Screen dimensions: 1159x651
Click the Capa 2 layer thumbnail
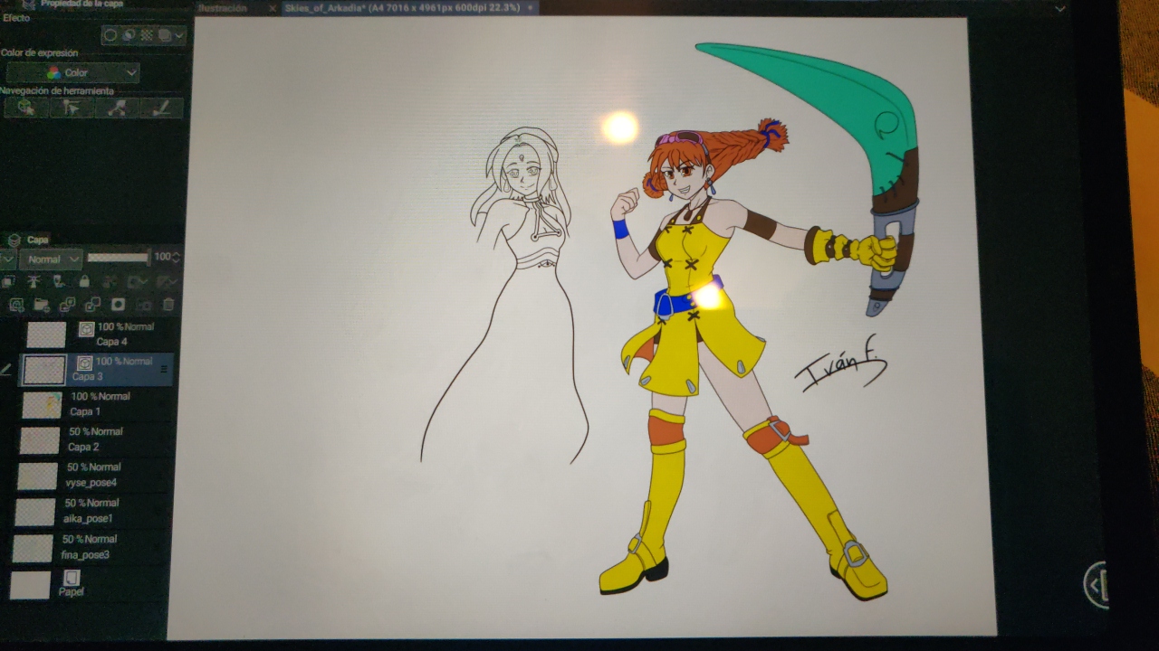point(40,440)
